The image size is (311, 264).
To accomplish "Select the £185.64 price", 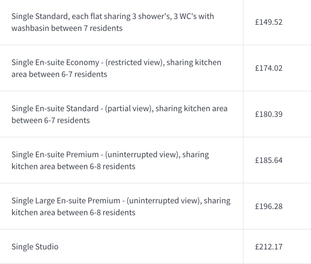I will tap(269, 161).
